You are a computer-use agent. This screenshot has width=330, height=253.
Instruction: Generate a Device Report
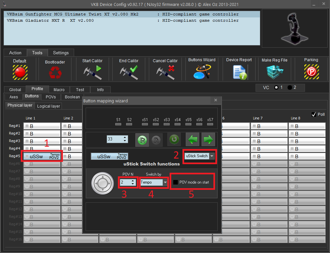coord(240,72)
